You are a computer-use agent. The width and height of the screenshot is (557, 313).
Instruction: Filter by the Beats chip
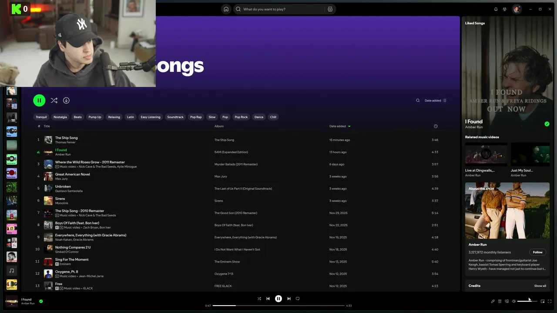coord(77,117)
